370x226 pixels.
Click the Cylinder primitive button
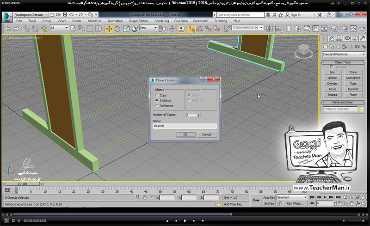coord(332,84)
